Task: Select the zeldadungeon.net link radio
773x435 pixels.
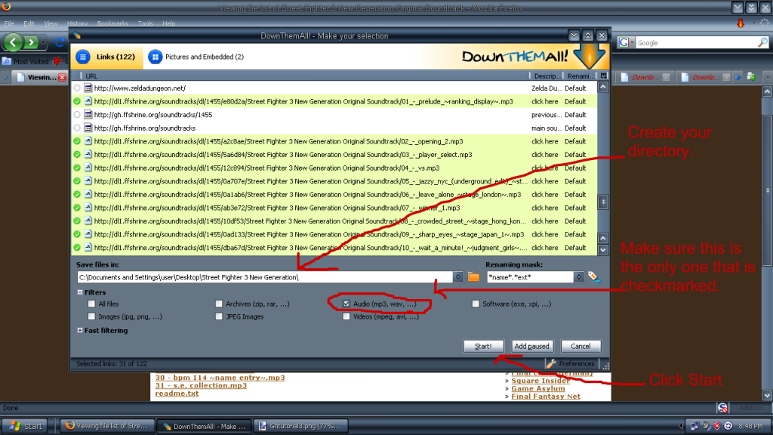Action: pos(77,88)
